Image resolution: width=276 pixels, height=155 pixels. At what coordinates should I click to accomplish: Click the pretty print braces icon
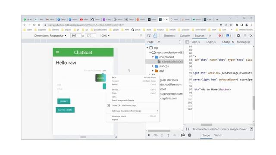[187, 129]
